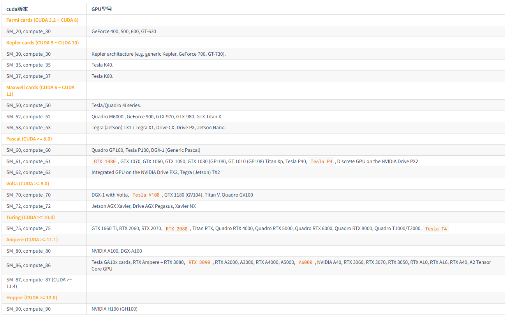Select the "GeForce 400, 500, 600, GT-630" cell
Image resolution: width=509 pixels, height=318 pixels.
[296, 32]
